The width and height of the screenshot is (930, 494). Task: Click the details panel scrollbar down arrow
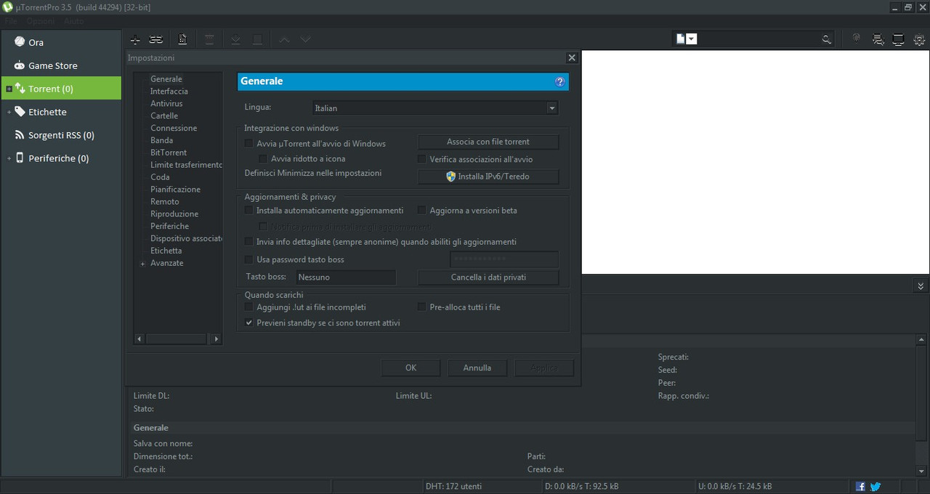(922, 471)
